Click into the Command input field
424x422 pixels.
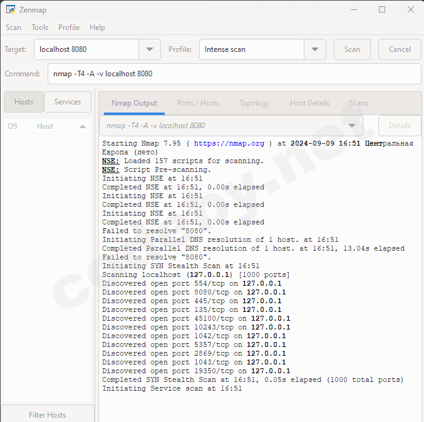234,74
